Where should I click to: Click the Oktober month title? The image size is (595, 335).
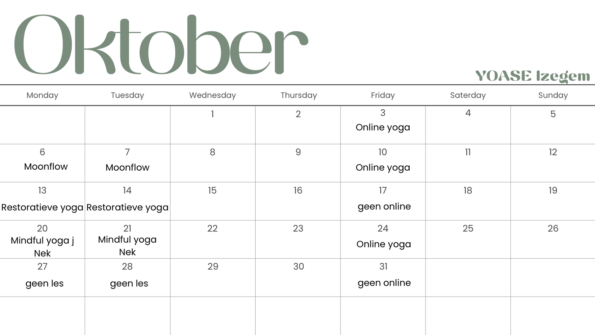coord(161,45)
